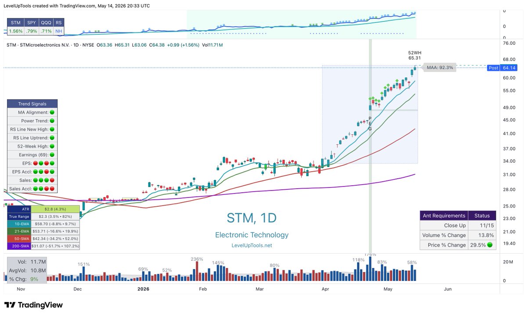Click the SPY column header in the top table
The width and height of the screenshot is (527, 316).
click(x=32, y=22)
